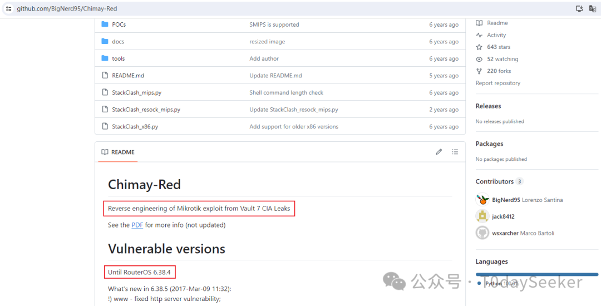The width and height of the screenshot is (601, 306).
Task: Click the Python language bar
Action: click(536, 274)
